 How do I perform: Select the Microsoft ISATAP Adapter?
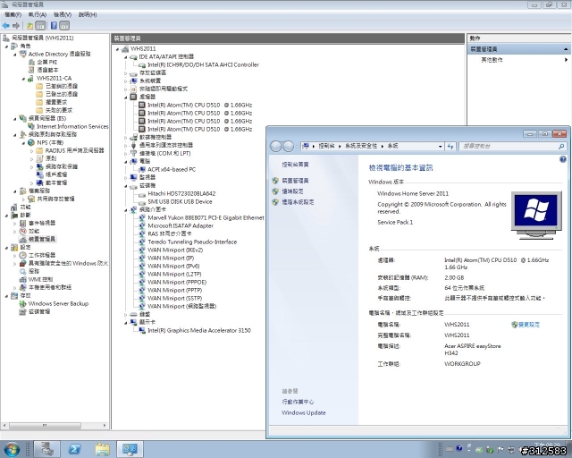tap(181, 225)
